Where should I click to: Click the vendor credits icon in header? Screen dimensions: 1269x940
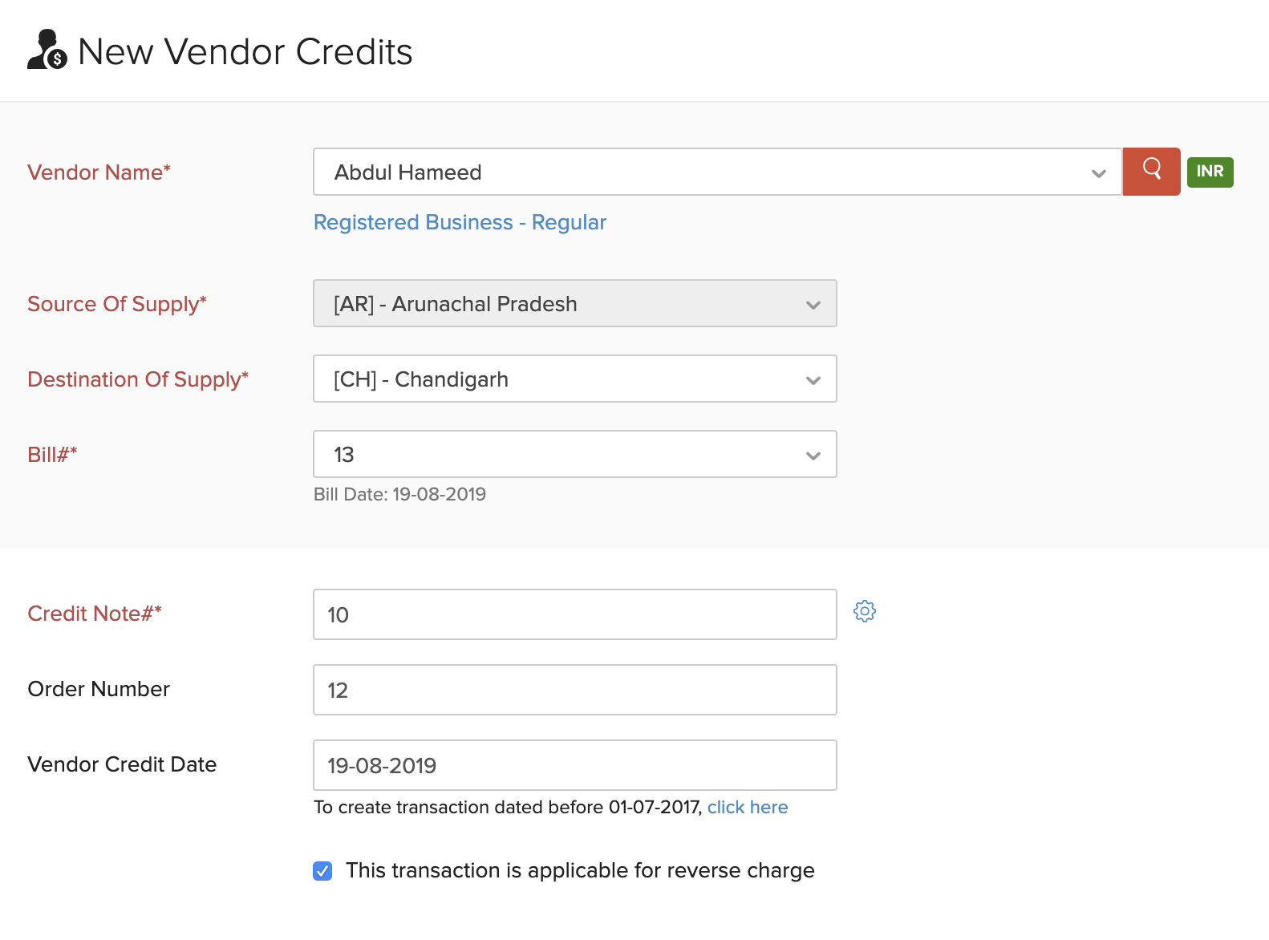(x=47, y=51)
